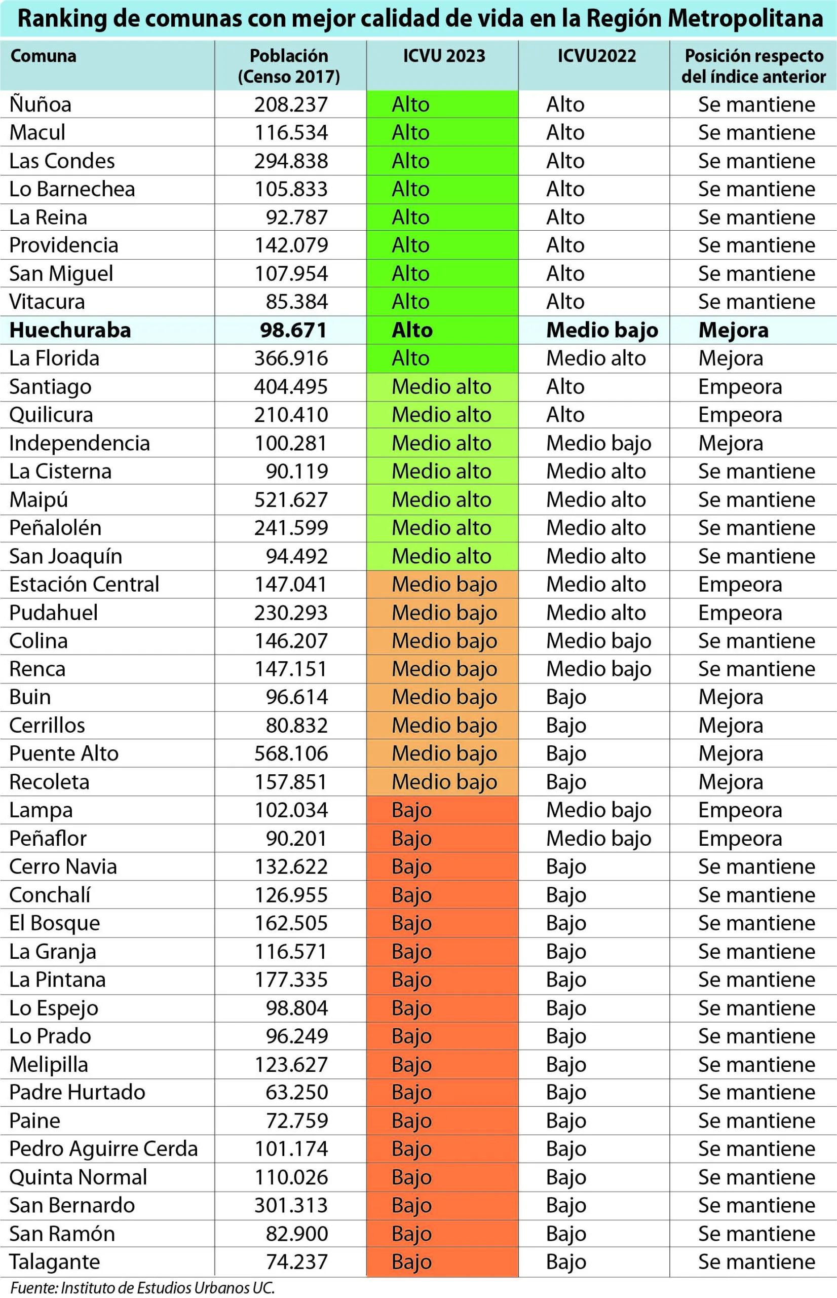This screenshot has height=1298, width=837.
Task: Click the ICVU2022 column header
Action: point(596,56)
